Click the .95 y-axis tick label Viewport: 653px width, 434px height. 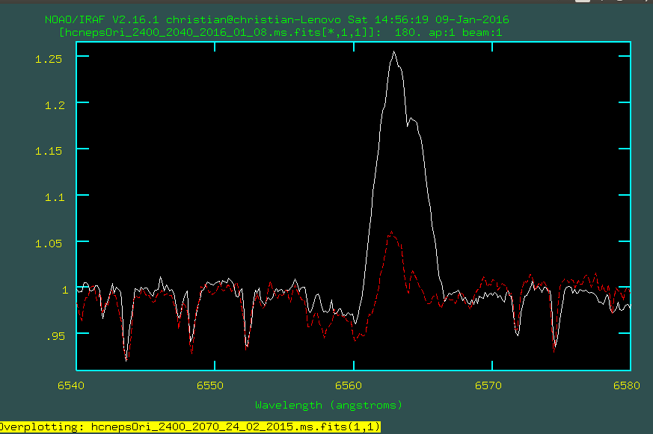[x=54, y=335]
